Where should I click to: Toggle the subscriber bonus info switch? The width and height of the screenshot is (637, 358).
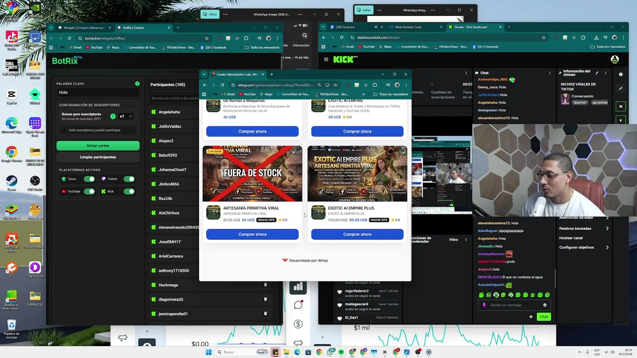tap(113, 116)
